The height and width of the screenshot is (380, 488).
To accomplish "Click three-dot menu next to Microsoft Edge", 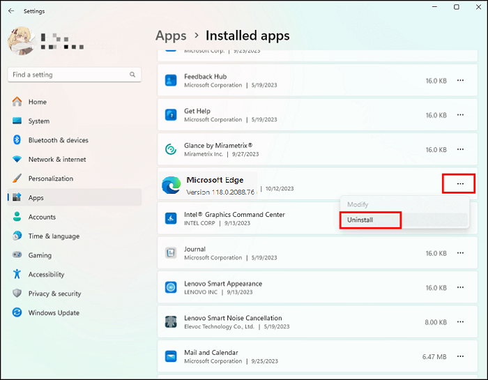I will coord(460,184).
